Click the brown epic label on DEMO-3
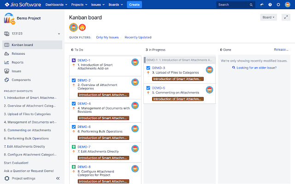This screenshot has width=295, height=184. (x=178, y=79)
